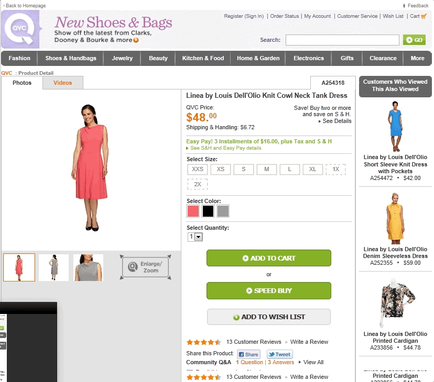Click 'Write a Review' above Share this Product
The height and width of the screenshot is (382, 434).
[309, 342]
